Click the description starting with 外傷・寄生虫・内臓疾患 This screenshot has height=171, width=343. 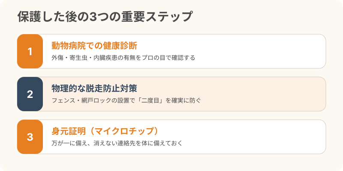click(x=123, y=58)
